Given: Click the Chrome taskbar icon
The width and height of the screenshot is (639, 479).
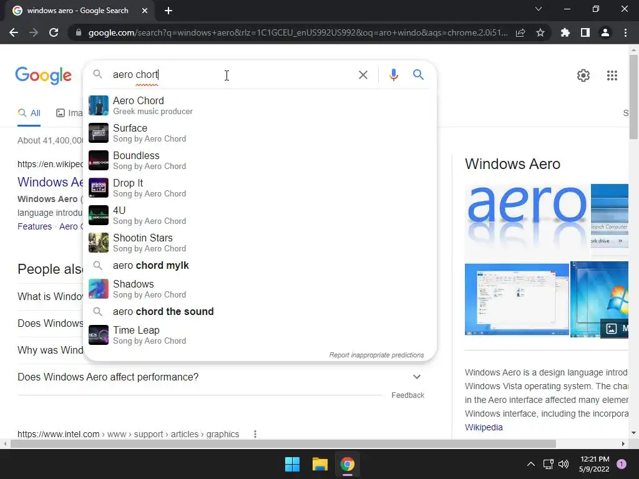Looking at the screenshot, I should [347, 464].
